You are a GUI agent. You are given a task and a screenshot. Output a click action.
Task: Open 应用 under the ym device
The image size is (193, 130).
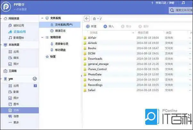[16, 86]
